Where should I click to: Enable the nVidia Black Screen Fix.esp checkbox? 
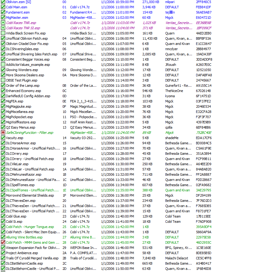[3, 33]
